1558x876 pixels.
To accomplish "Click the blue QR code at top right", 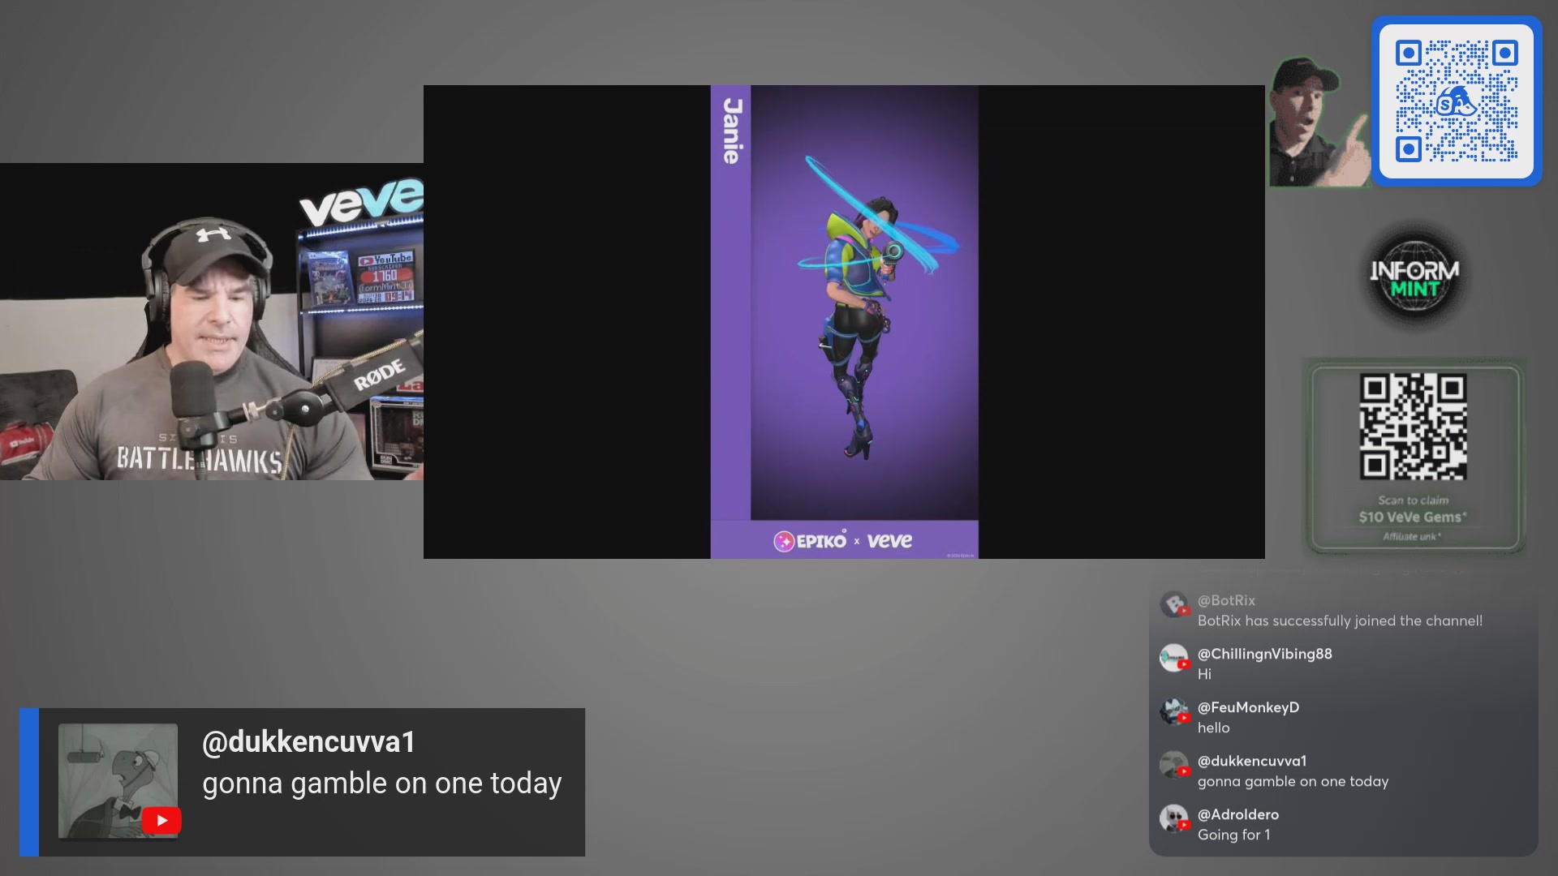I will coord(1457,101).
